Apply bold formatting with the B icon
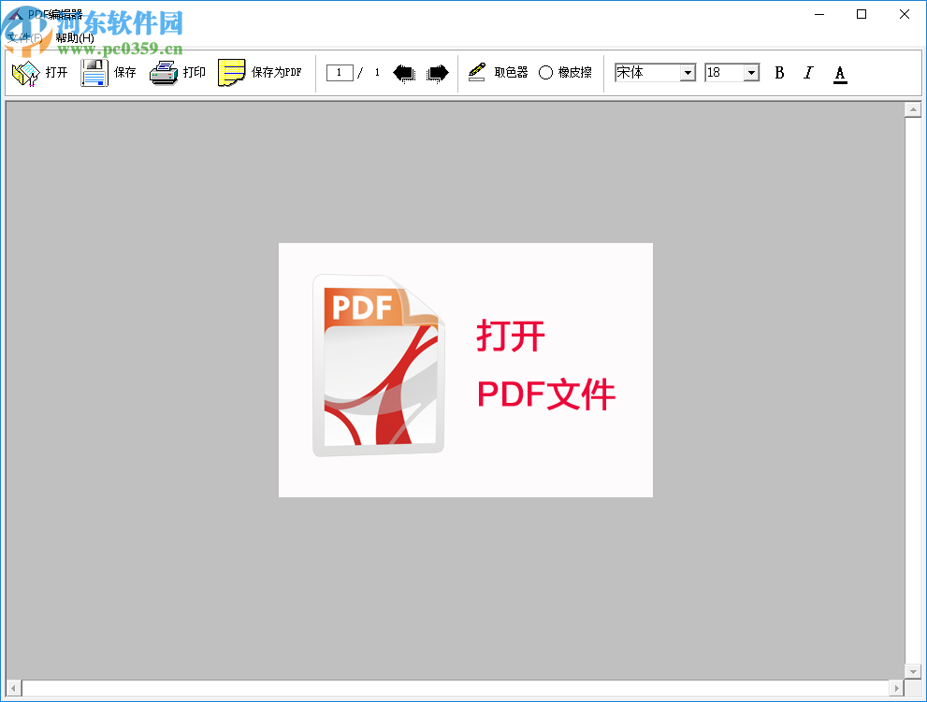Screen dimensions: 927x702 [x=779, y=72]
